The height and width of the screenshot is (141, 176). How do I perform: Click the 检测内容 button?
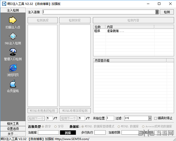(133, 20)
